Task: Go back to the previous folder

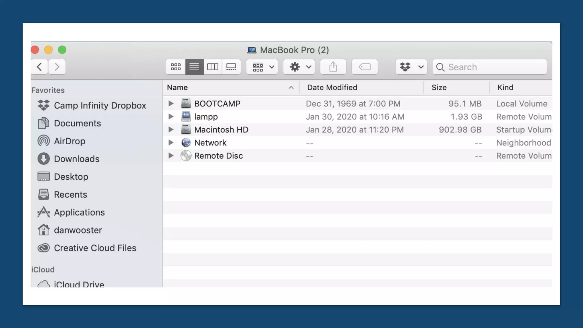Action: [x=39, y=67]
